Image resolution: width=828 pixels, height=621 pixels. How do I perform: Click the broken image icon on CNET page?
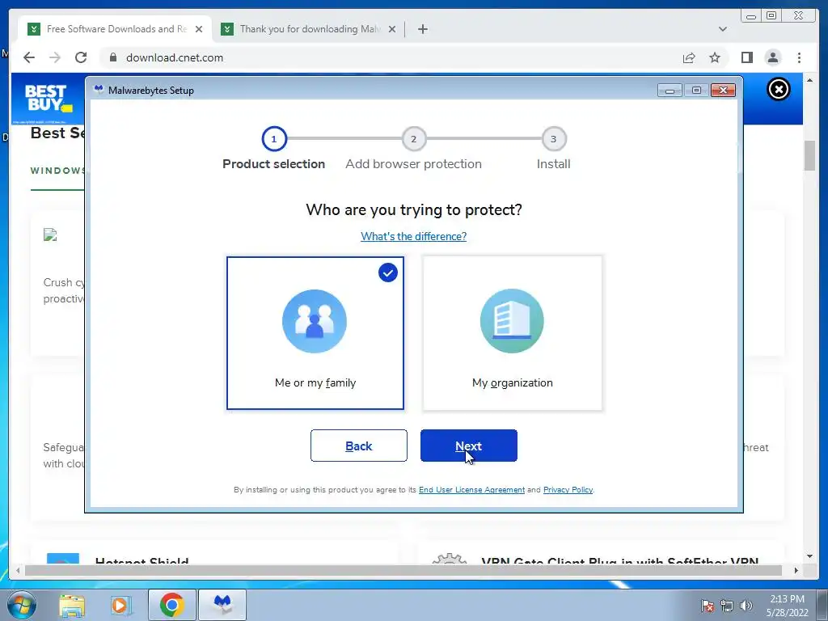50,235
